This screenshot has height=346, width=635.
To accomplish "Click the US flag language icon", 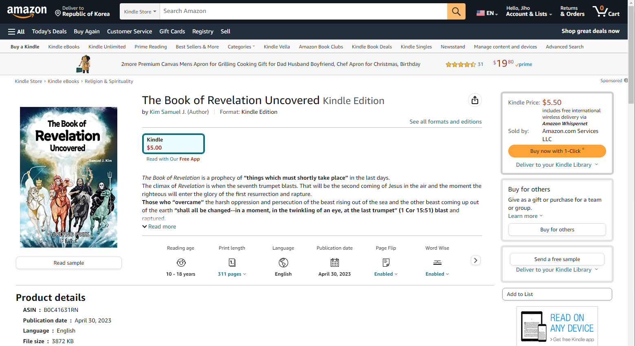I will coord(481,13).
